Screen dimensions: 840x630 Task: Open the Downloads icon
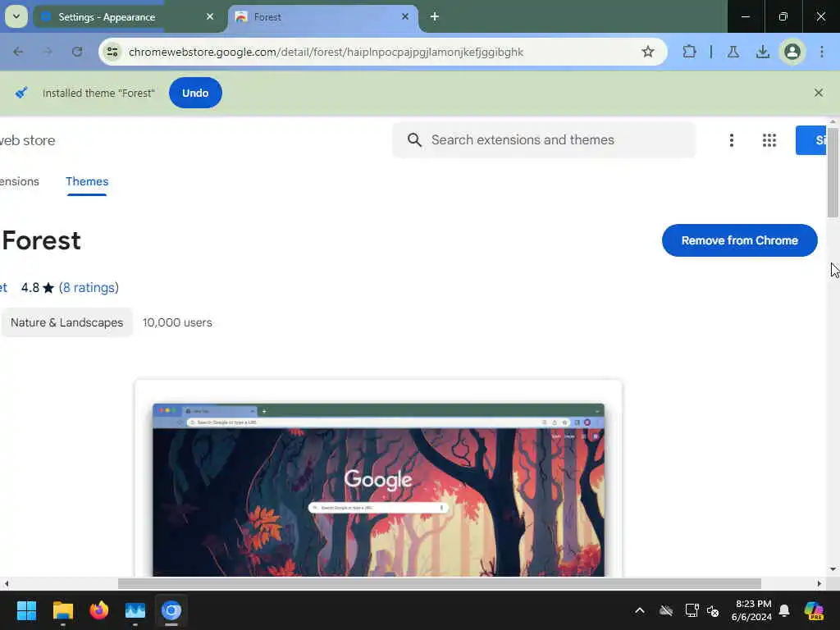coord(762,52)
